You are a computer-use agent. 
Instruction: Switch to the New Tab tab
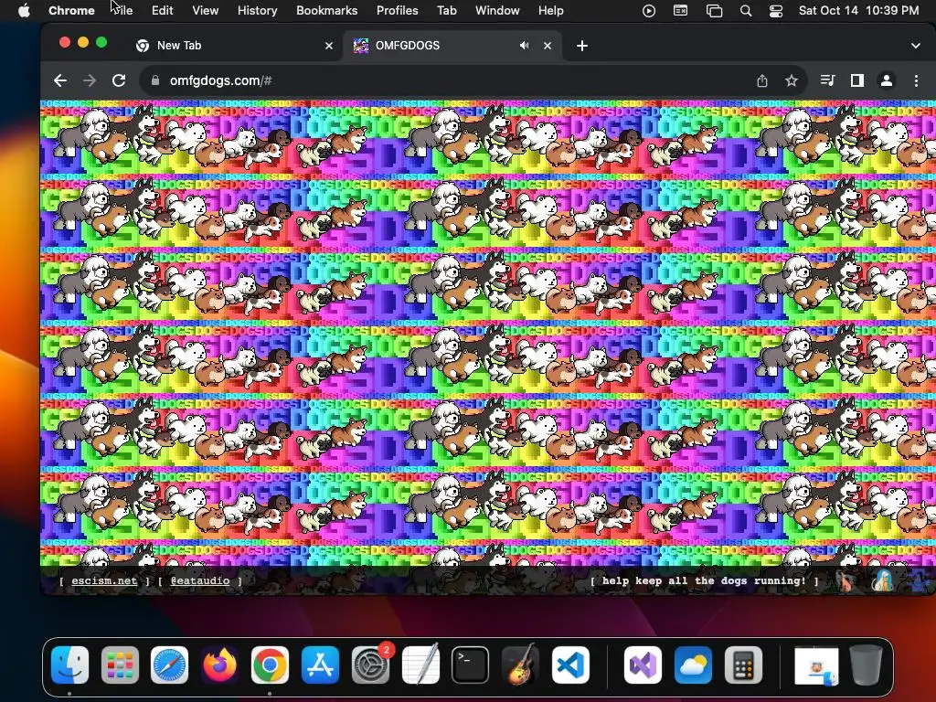[235, 46]
